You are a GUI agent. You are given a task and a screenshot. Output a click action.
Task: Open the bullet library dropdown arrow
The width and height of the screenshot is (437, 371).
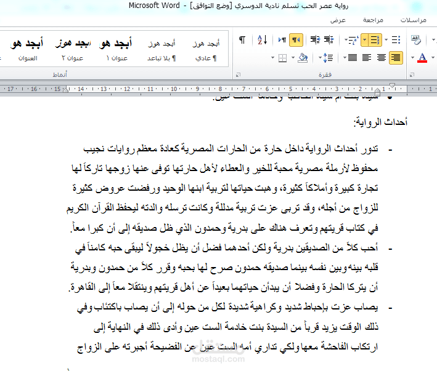[386, 41]
